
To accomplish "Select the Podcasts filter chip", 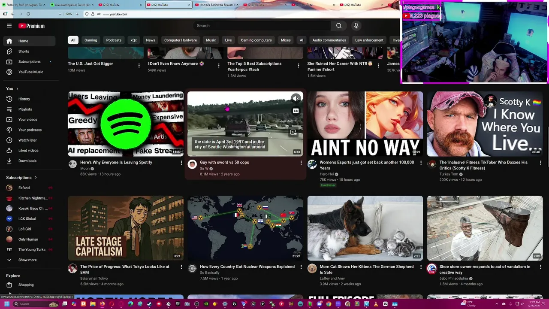I will (x=114, y=40).
